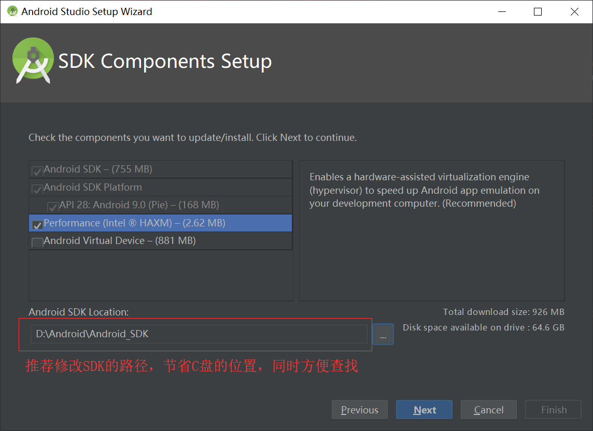Click the disabled Finish button
Image resolution: width=593 pixels, height=431 pixels.
553,410
